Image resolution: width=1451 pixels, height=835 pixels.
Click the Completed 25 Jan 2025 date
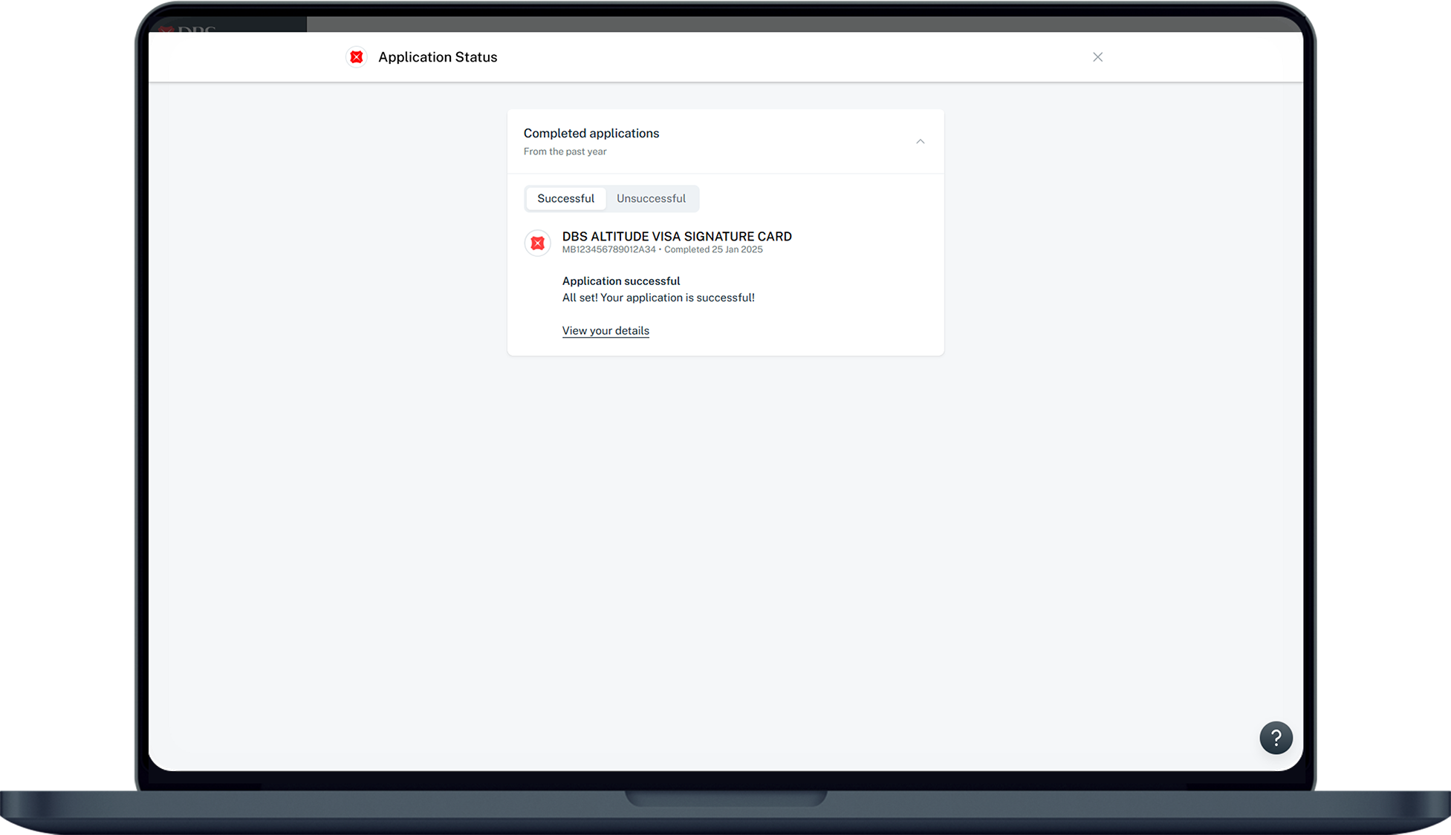point(713,250)
